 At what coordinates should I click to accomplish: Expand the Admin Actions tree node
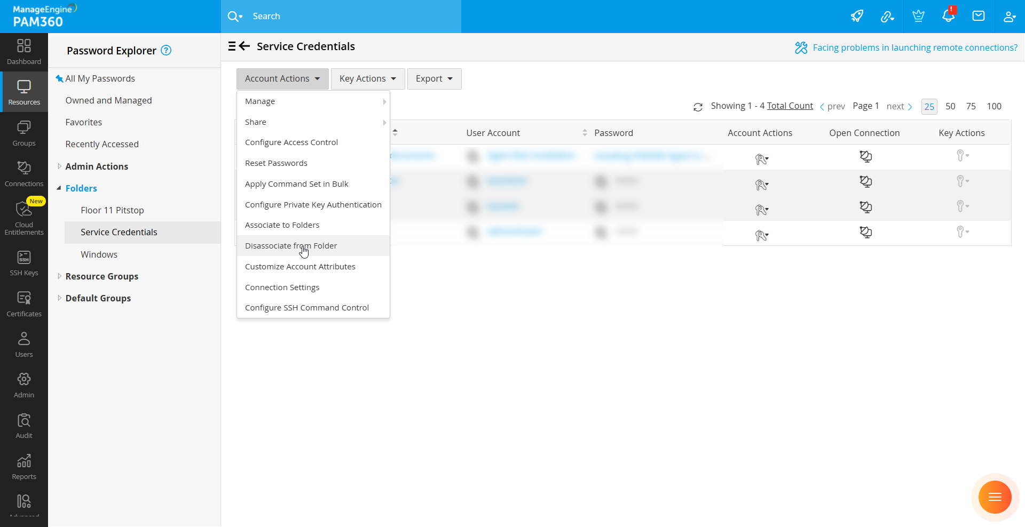coord(59,166)
